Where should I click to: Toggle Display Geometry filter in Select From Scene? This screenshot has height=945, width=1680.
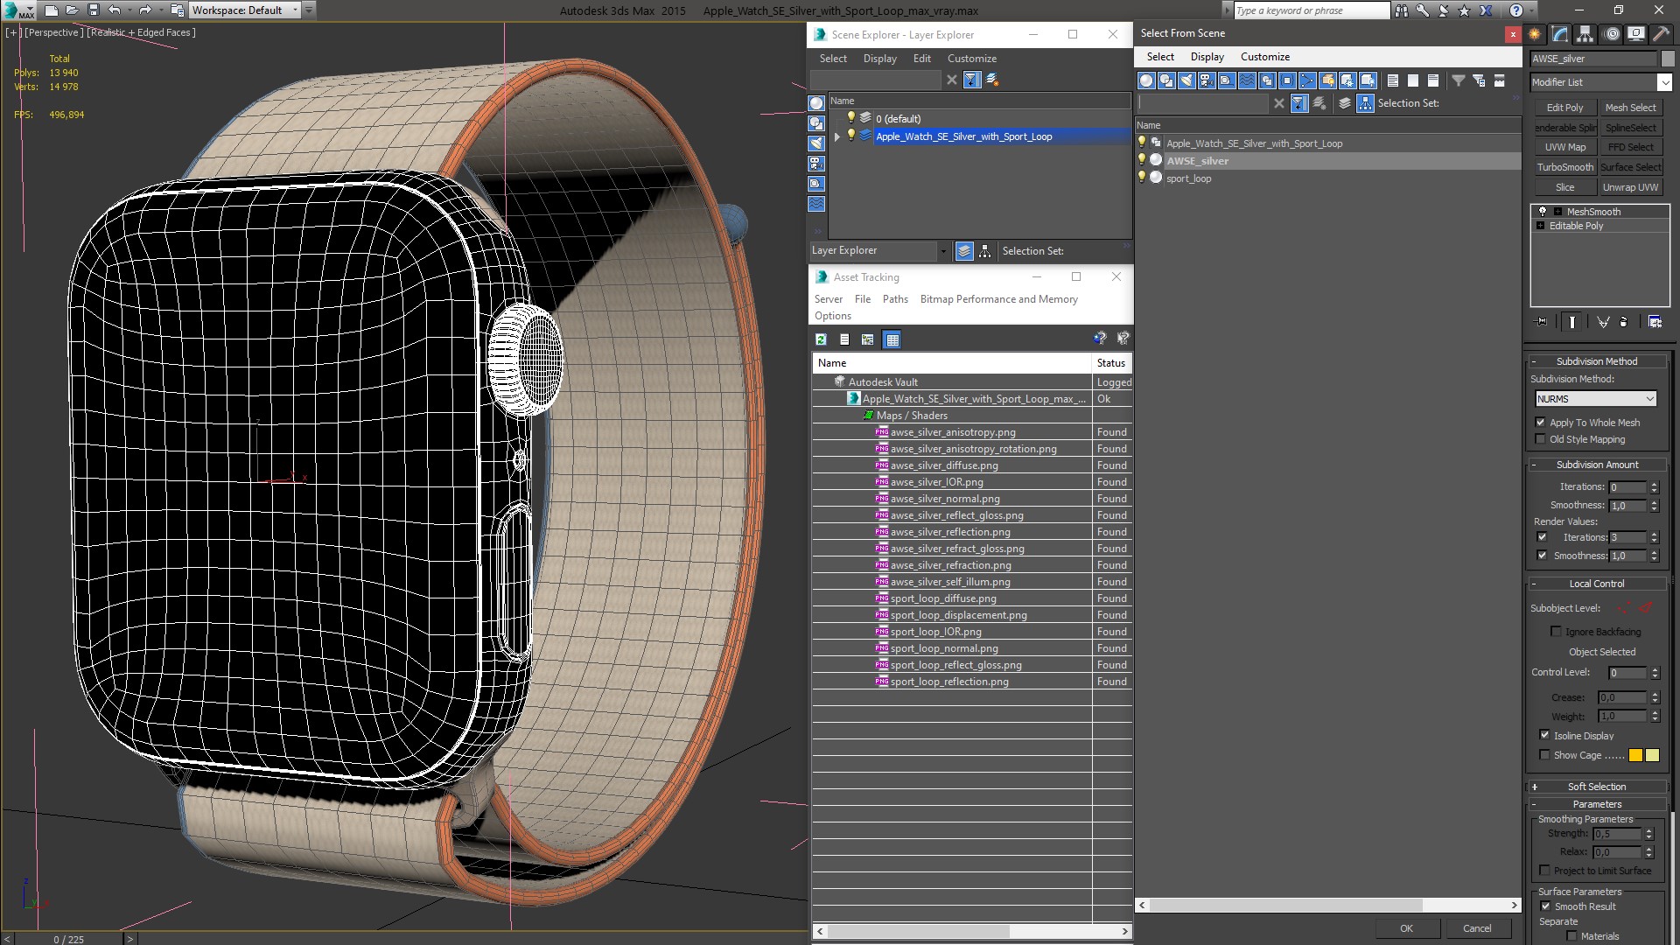point(1146,80)
